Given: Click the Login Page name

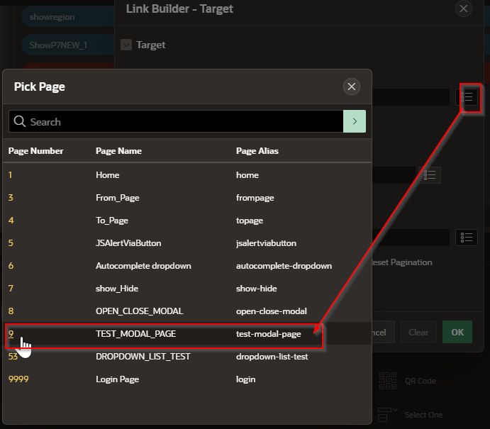Looking at the screenshot, I should pos(117,379).
